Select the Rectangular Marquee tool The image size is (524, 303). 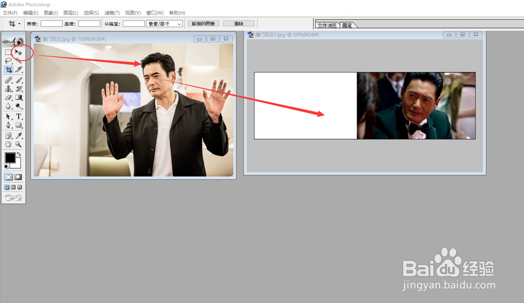tap(8, 52)
